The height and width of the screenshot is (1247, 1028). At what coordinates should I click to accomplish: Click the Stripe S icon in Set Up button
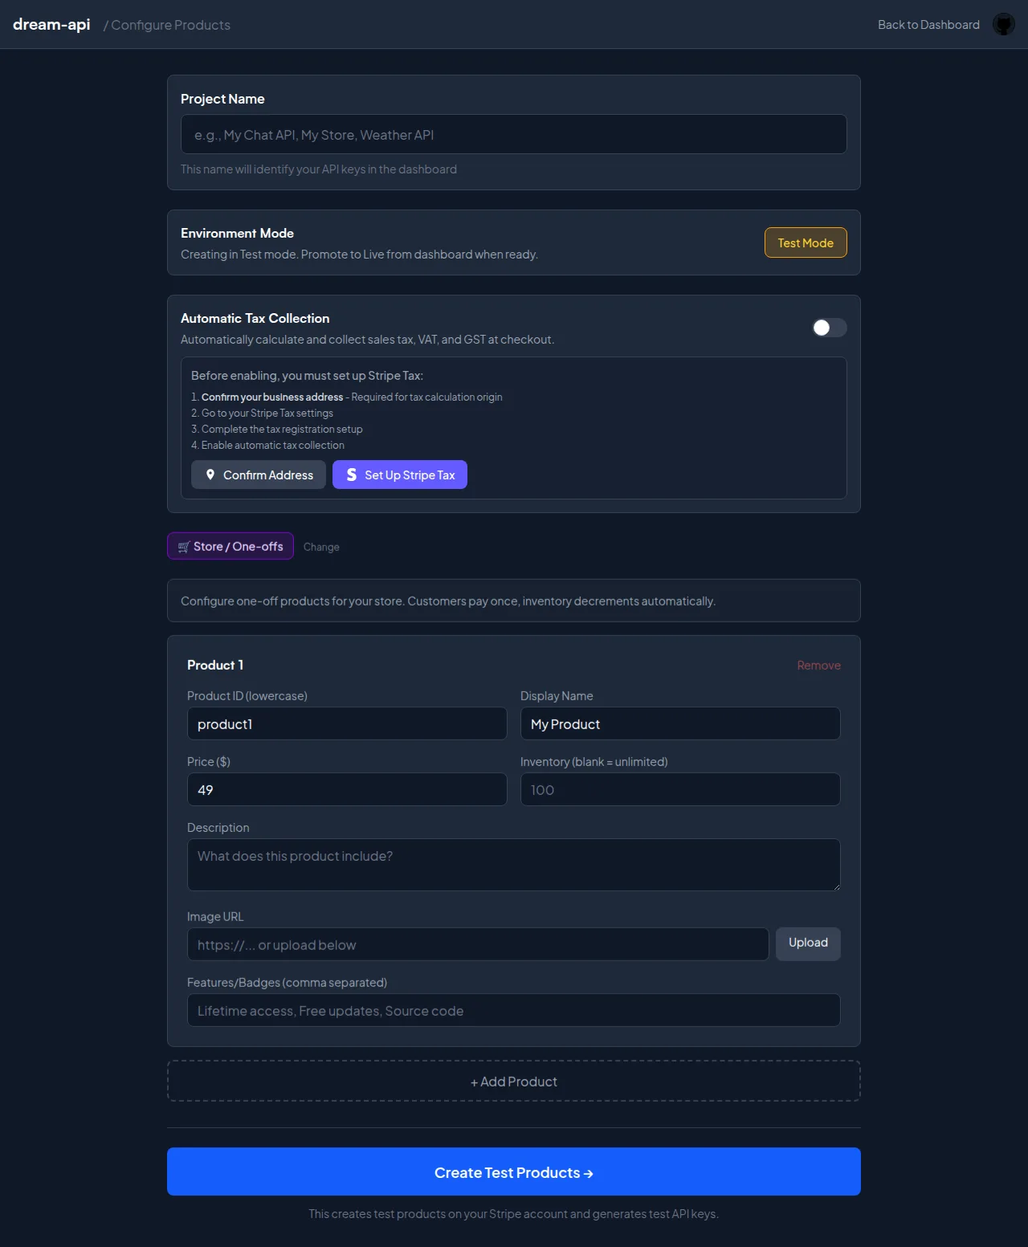pyautogui.click(x=351, y=475)
